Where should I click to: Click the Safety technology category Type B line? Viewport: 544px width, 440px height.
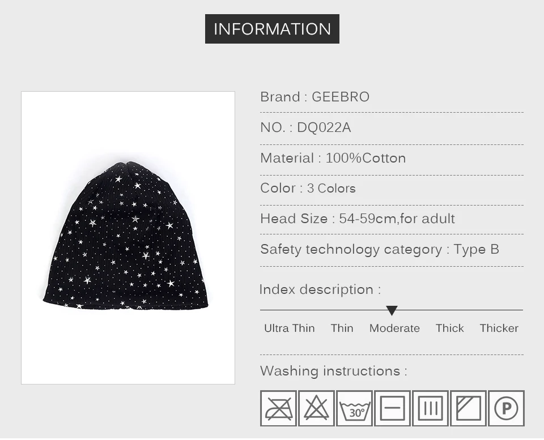click(380, 249)
